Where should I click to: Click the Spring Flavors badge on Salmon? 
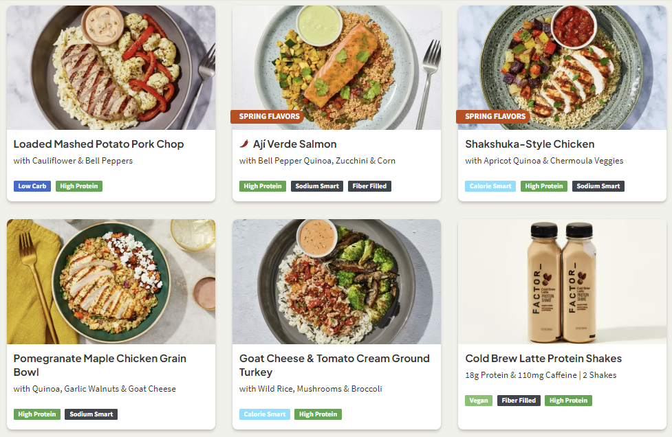tap(269, 116)
